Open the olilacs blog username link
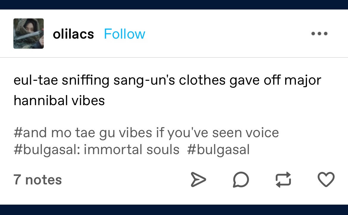 coord(73,34)
